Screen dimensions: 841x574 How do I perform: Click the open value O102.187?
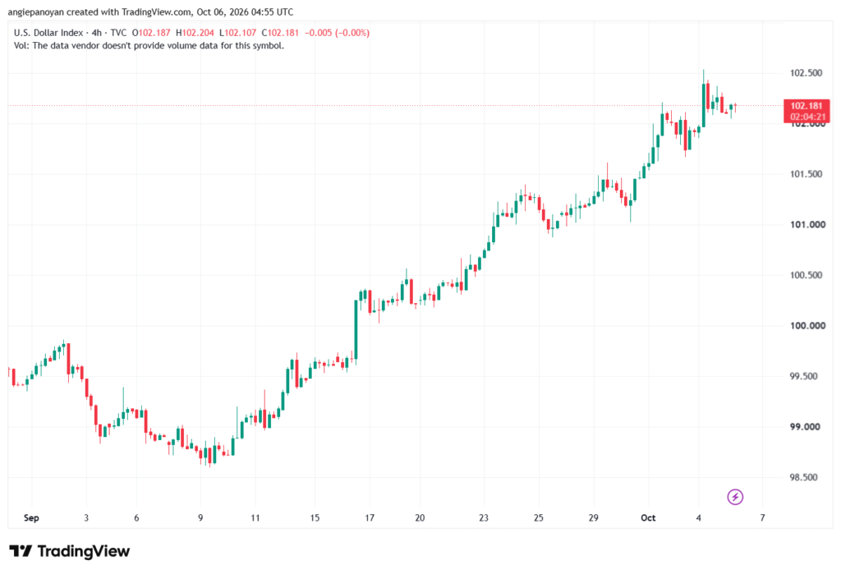pyautogui.click(x=151, y=33)
